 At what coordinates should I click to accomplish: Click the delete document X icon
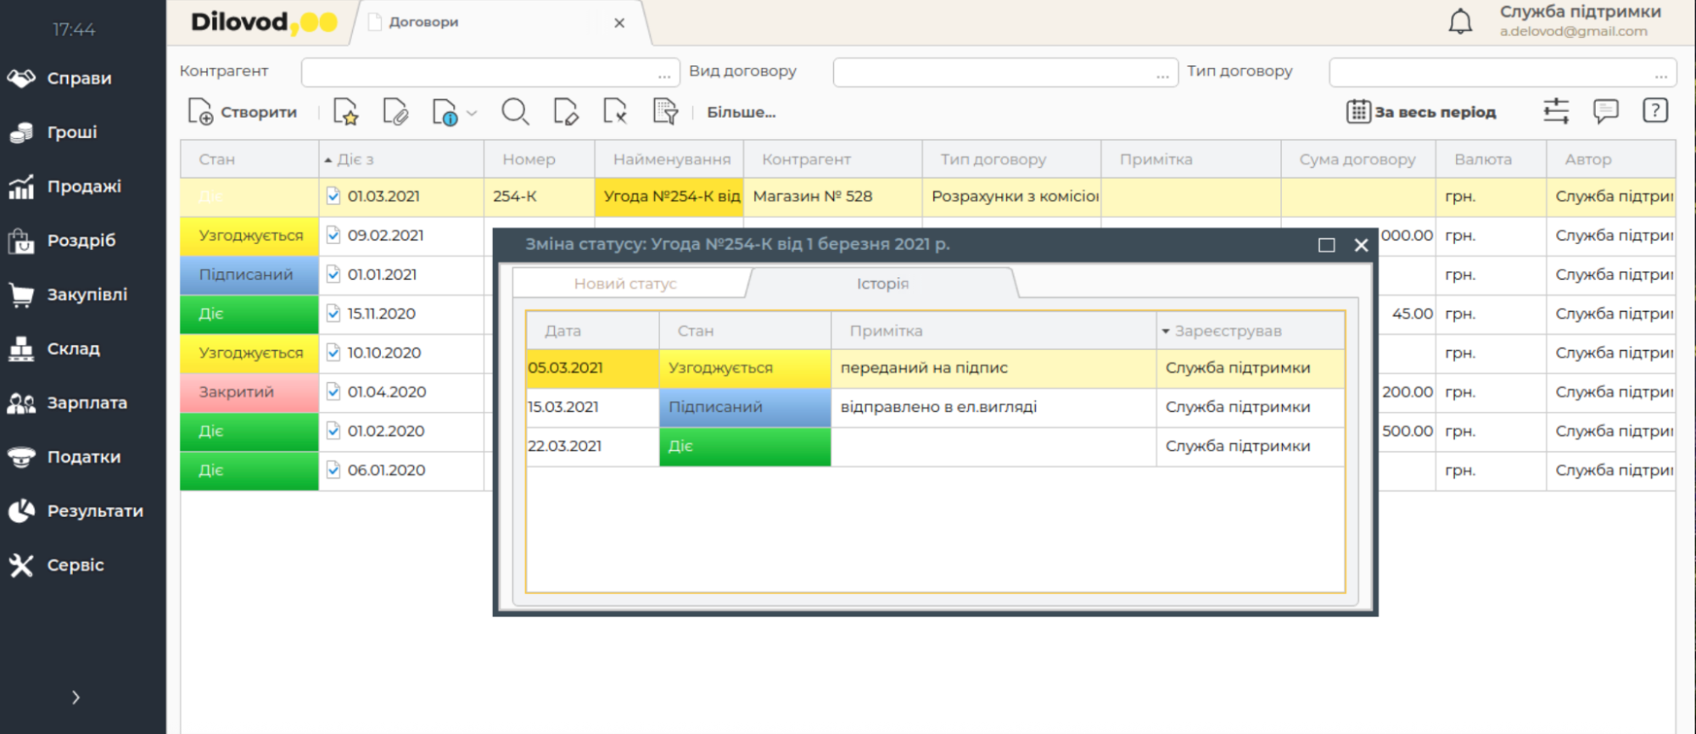coord(614,112)
